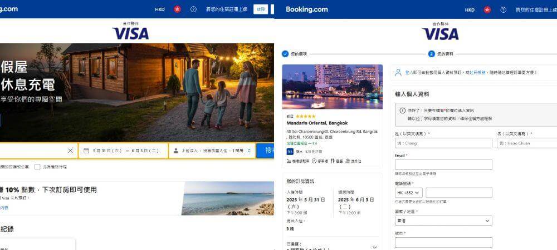The height and width of the screenshot is (250, 557).
Task: Click check-out date 2025年6月3日 text
Action: click(356, 203)
